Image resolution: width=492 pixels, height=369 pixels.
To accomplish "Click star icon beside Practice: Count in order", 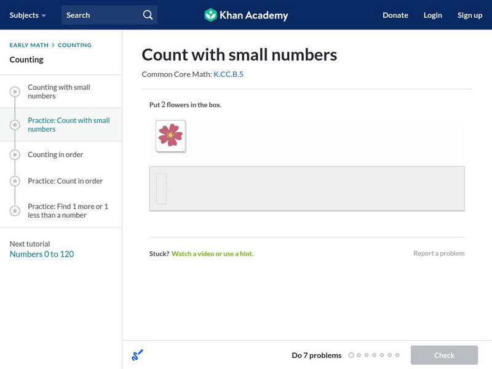I will pyautogui.click(x=15, y=181).
